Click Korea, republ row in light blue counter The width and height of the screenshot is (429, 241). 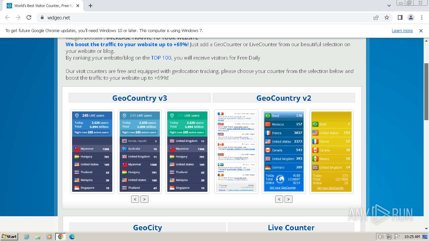coord(140,141)
